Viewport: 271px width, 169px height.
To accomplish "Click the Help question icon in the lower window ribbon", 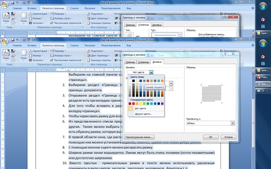I will 253,45.
